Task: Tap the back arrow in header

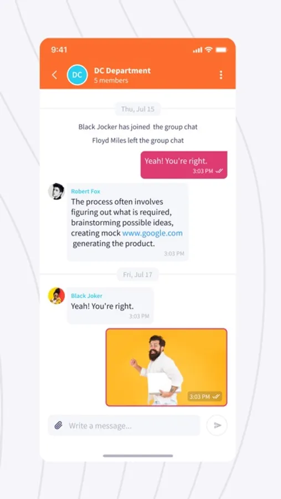Action: (54, 75)
